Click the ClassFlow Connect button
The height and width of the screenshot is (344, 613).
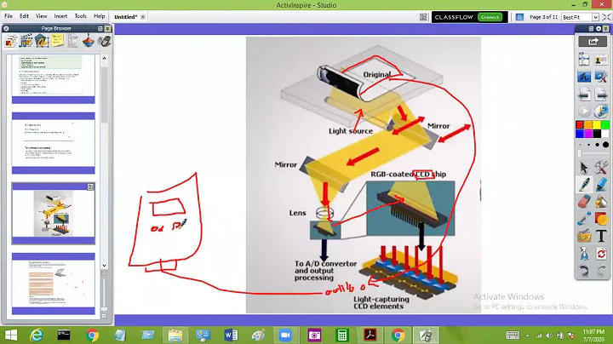coord(490,17)
